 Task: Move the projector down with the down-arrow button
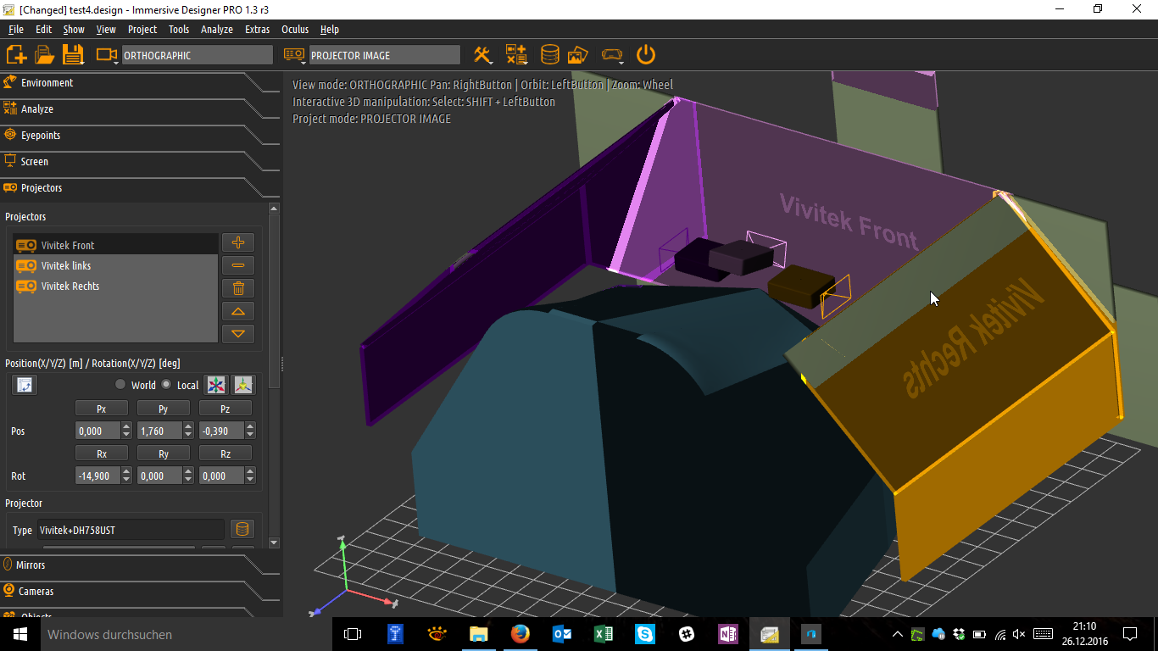pyautogui.click(x=238, y=334)
